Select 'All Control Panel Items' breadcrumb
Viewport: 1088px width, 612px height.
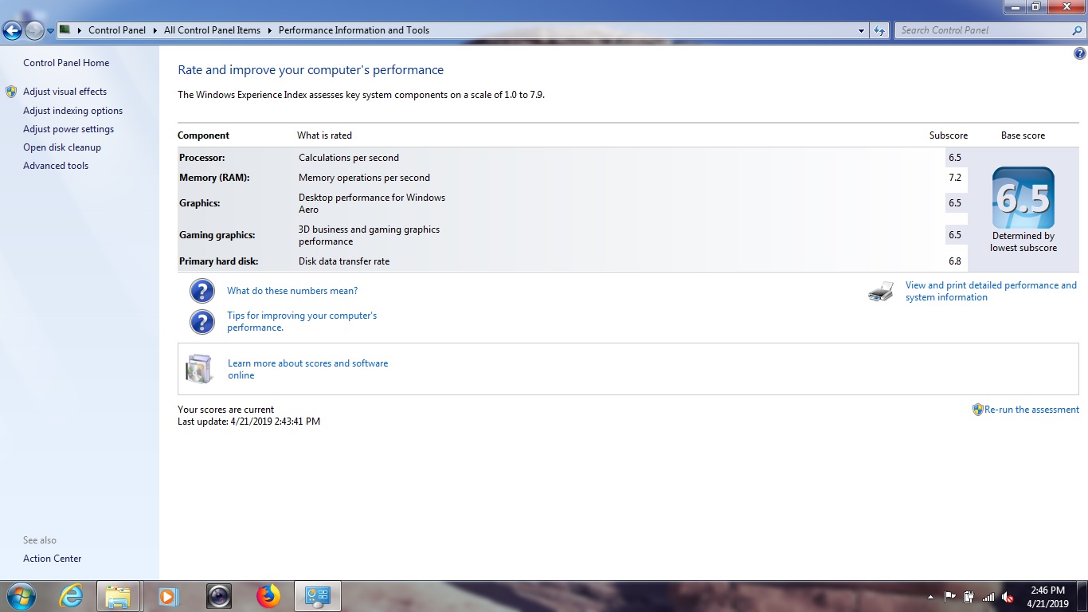[212, 30]
